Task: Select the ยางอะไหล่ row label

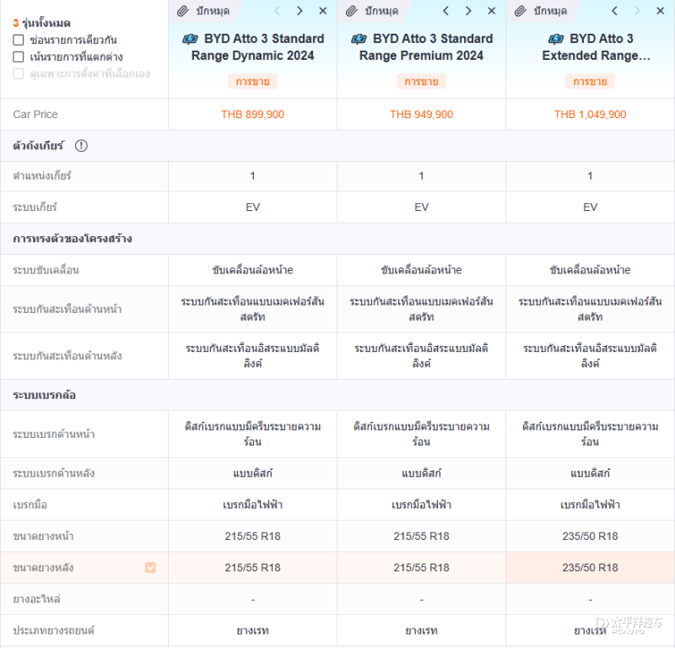Action: [36, 599]
